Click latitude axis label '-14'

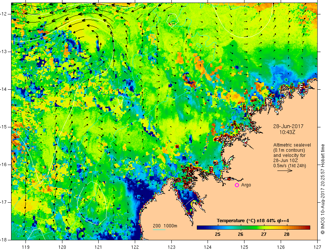pos(4,89)
